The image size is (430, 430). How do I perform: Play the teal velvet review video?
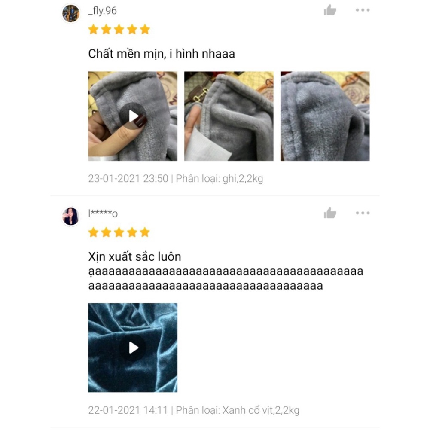click(133, 348)
